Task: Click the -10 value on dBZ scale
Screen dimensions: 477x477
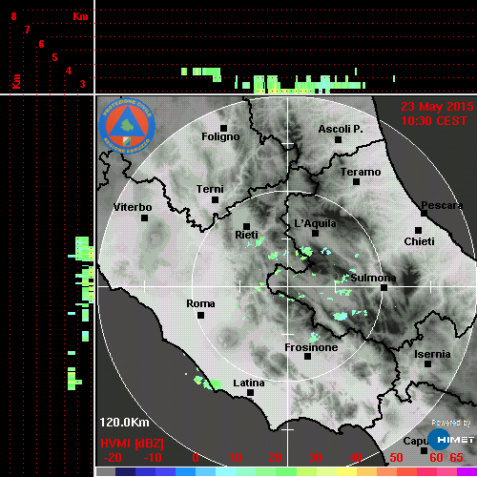Action: click(x=153, y=458)
